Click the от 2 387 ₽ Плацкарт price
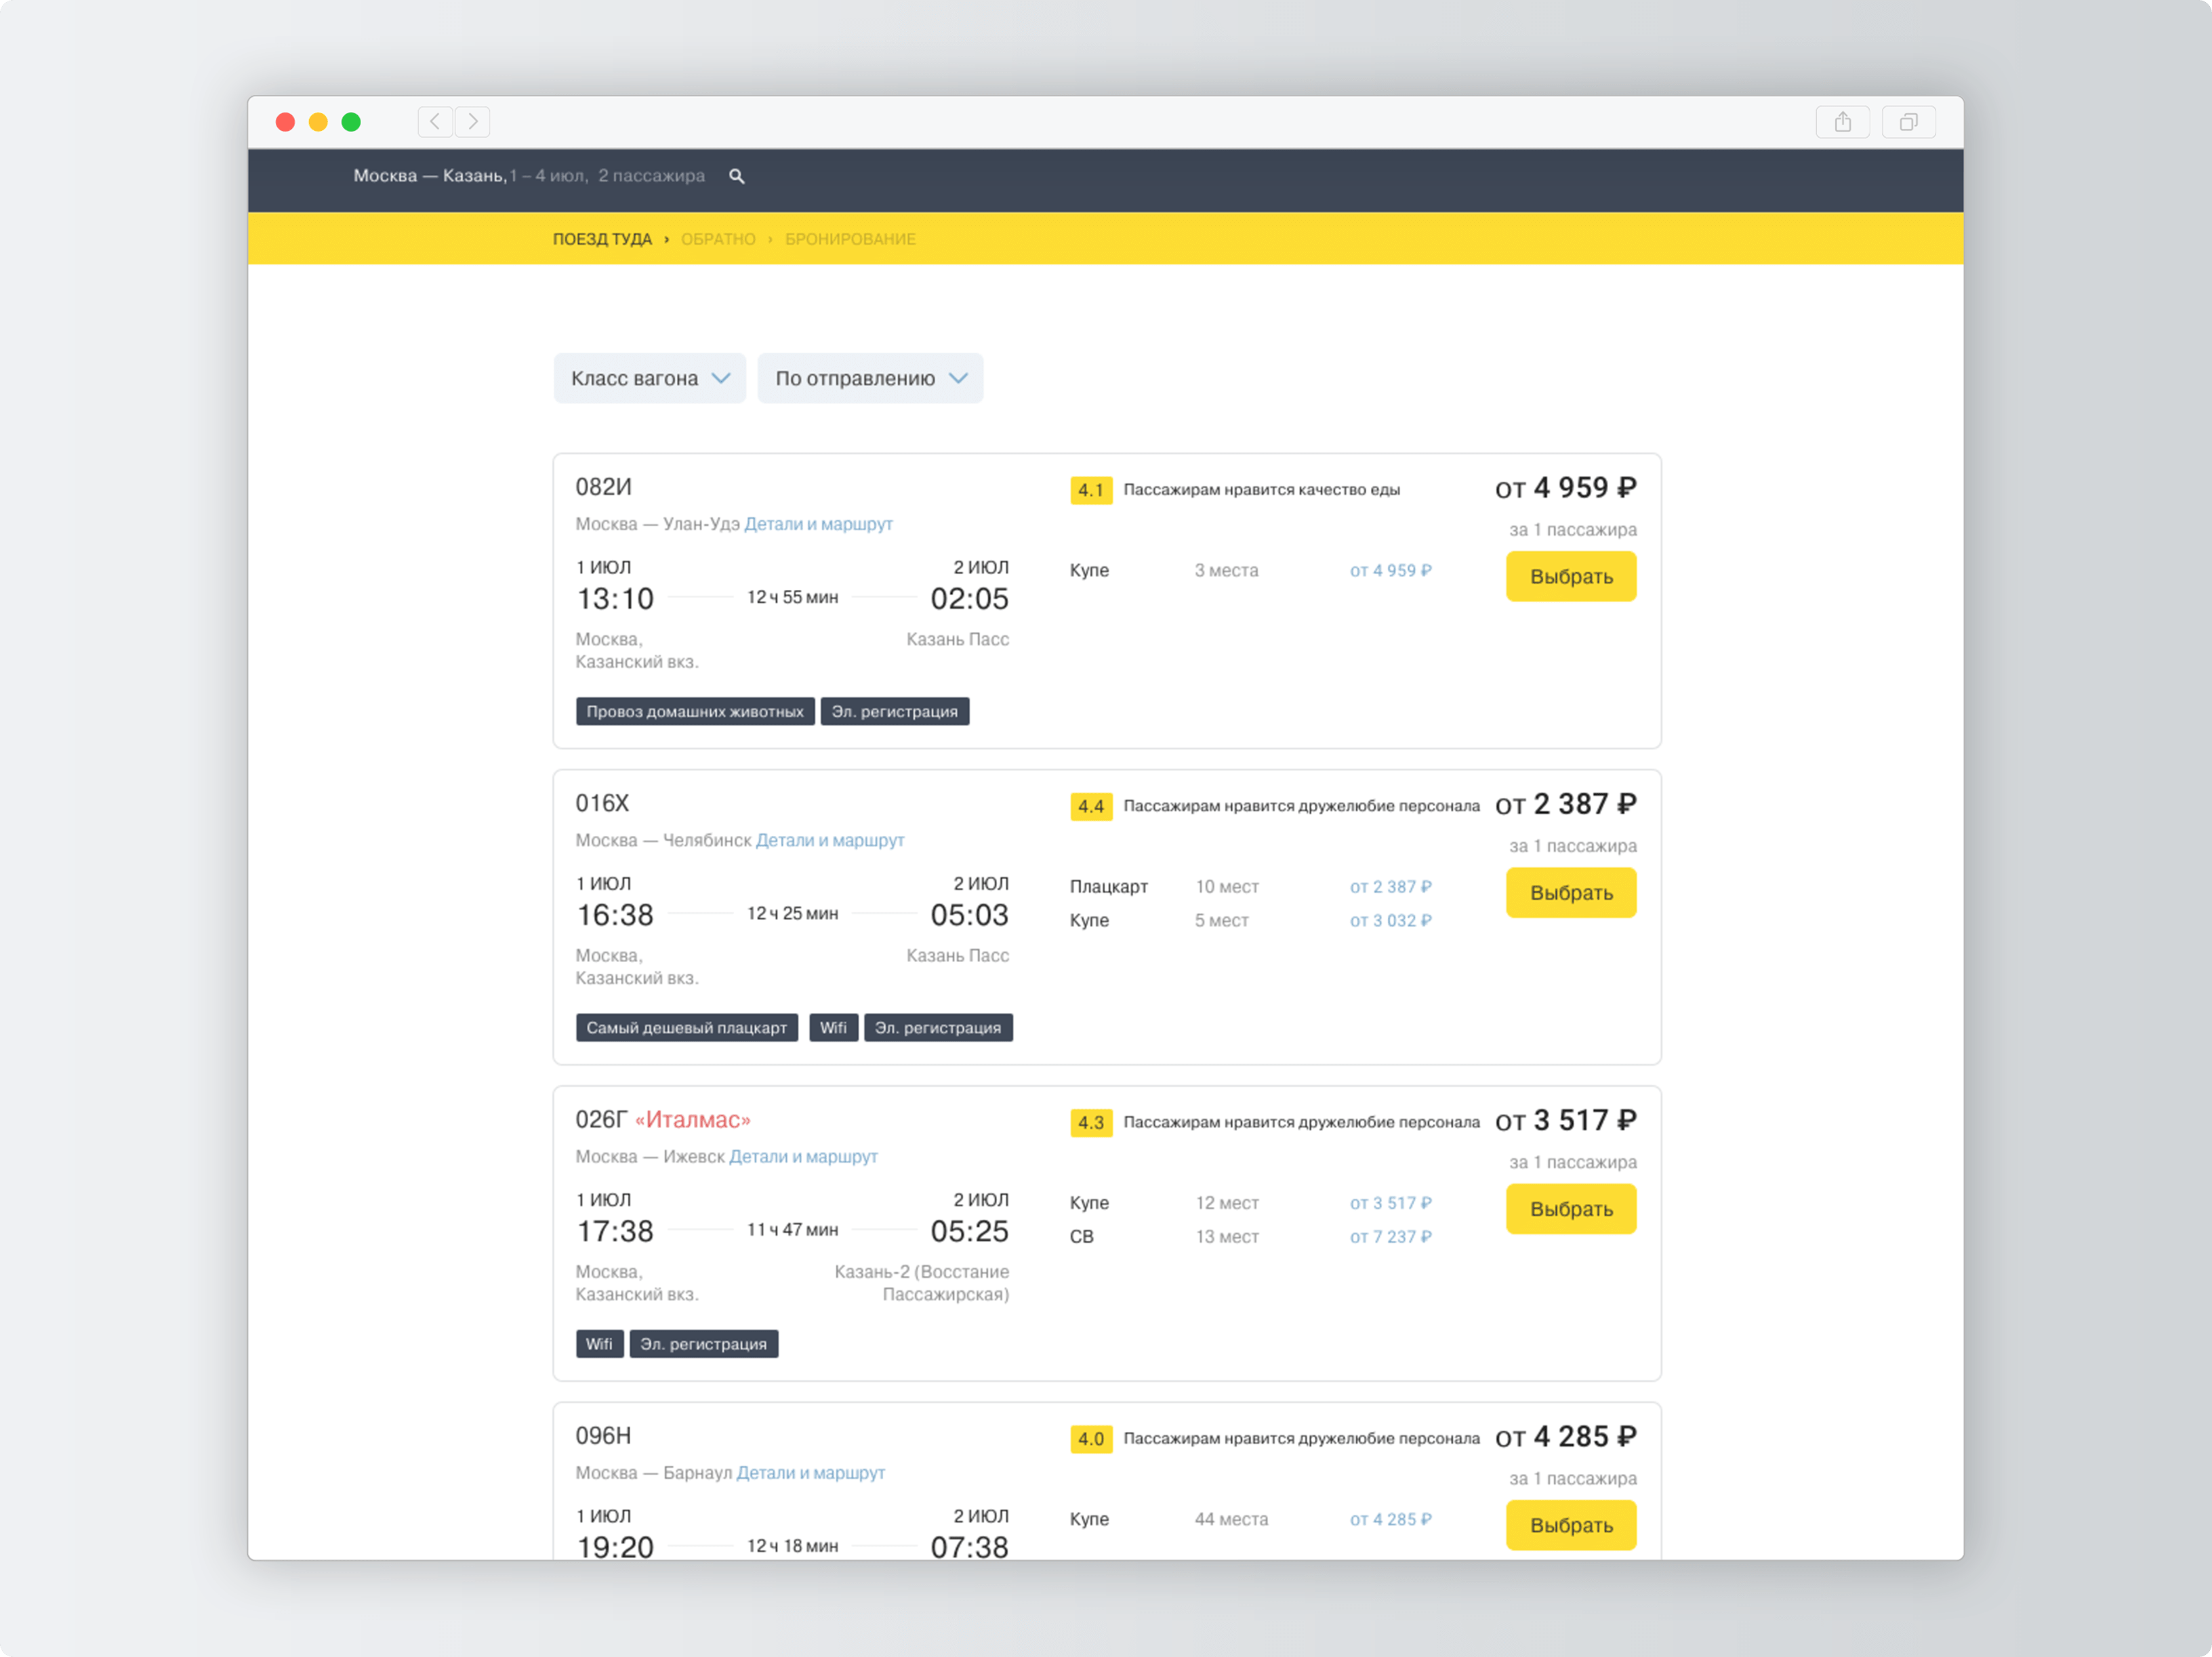 pyautogui.click(x=1391, y=887)
